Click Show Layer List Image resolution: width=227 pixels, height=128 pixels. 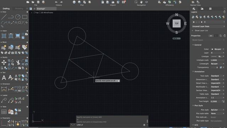(201, 31)
